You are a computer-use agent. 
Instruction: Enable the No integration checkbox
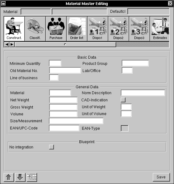52,147
